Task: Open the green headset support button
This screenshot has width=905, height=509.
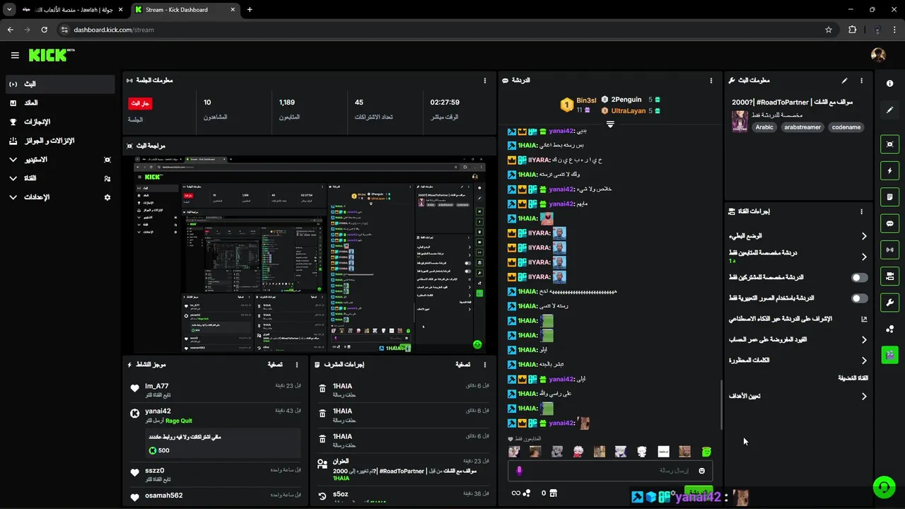Action: pos(883,487)
